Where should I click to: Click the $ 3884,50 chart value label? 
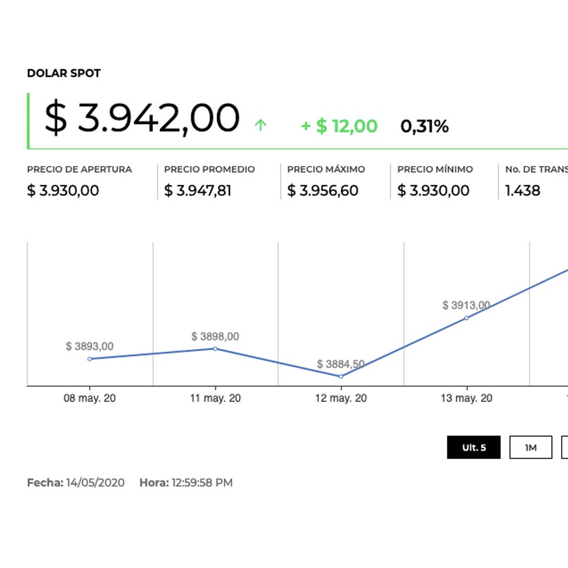pyautogui.click(x=341, y=364)
